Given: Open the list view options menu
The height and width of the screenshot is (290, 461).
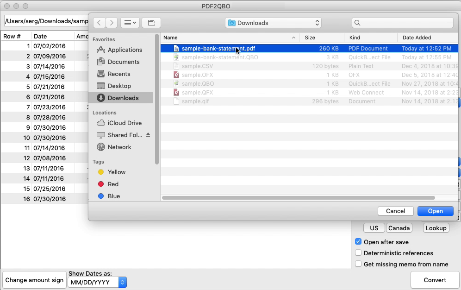Looking at the screenshot, I should coord(130,23).
